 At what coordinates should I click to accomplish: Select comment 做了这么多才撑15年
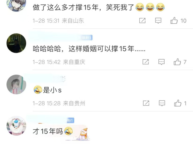click(x=65, y=7)
